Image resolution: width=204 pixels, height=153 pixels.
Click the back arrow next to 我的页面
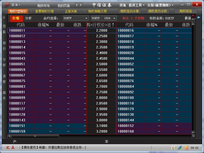point(76,5)
